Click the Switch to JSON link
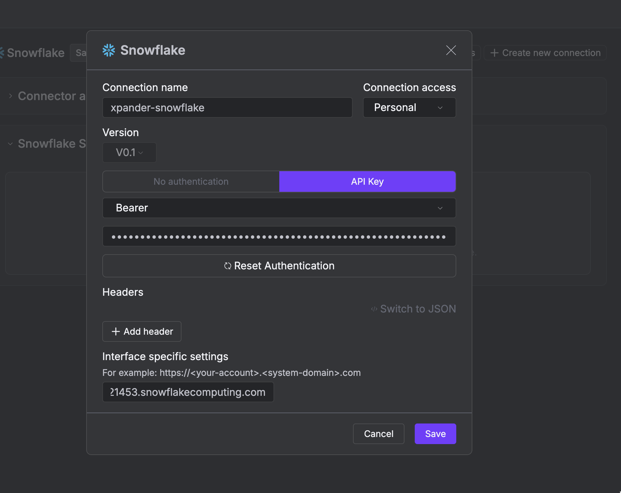 point(418,309)
